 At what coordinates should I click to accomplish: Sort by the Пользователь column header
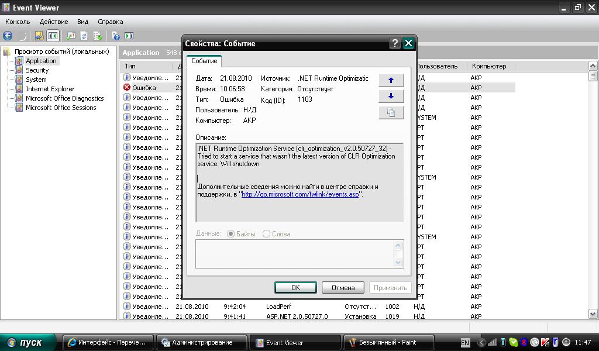[x=438, y=66]
